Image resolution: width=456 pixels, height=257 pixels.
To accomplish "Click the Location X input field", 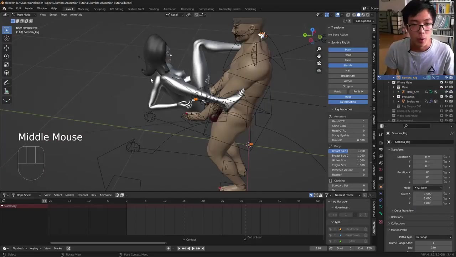I will point(427,157).
